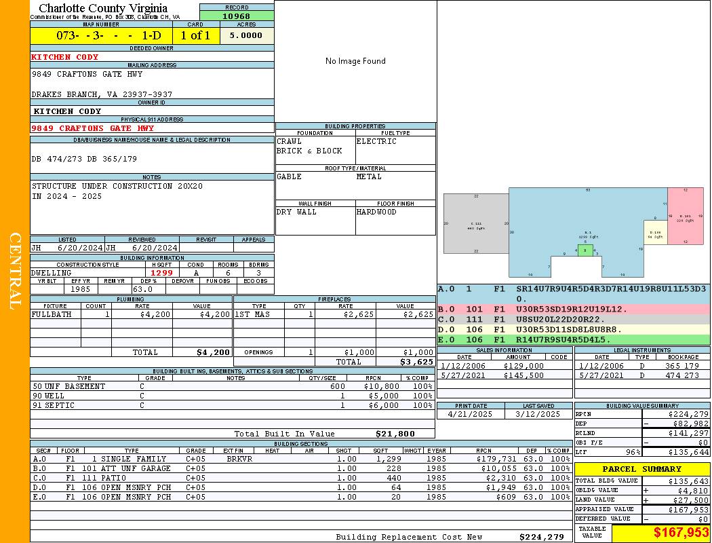Click the green record number 10968

point(237,16)
